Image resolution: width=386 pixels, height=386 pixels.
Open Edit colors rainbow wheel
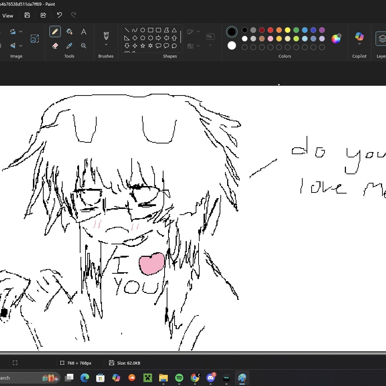(x=336, y=39)
